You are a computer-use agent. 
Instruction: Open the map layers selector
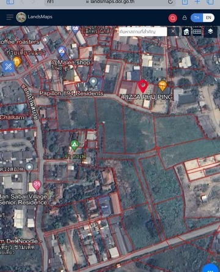click(x=210, y=31)
